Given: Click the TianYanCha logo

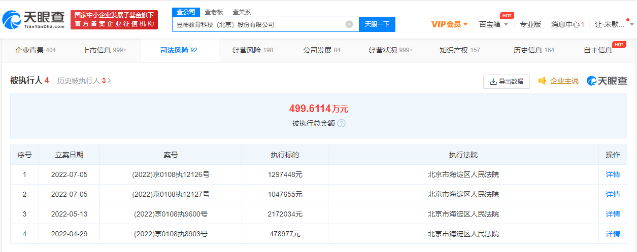Looking at the screenshot, I should (33, 19).
